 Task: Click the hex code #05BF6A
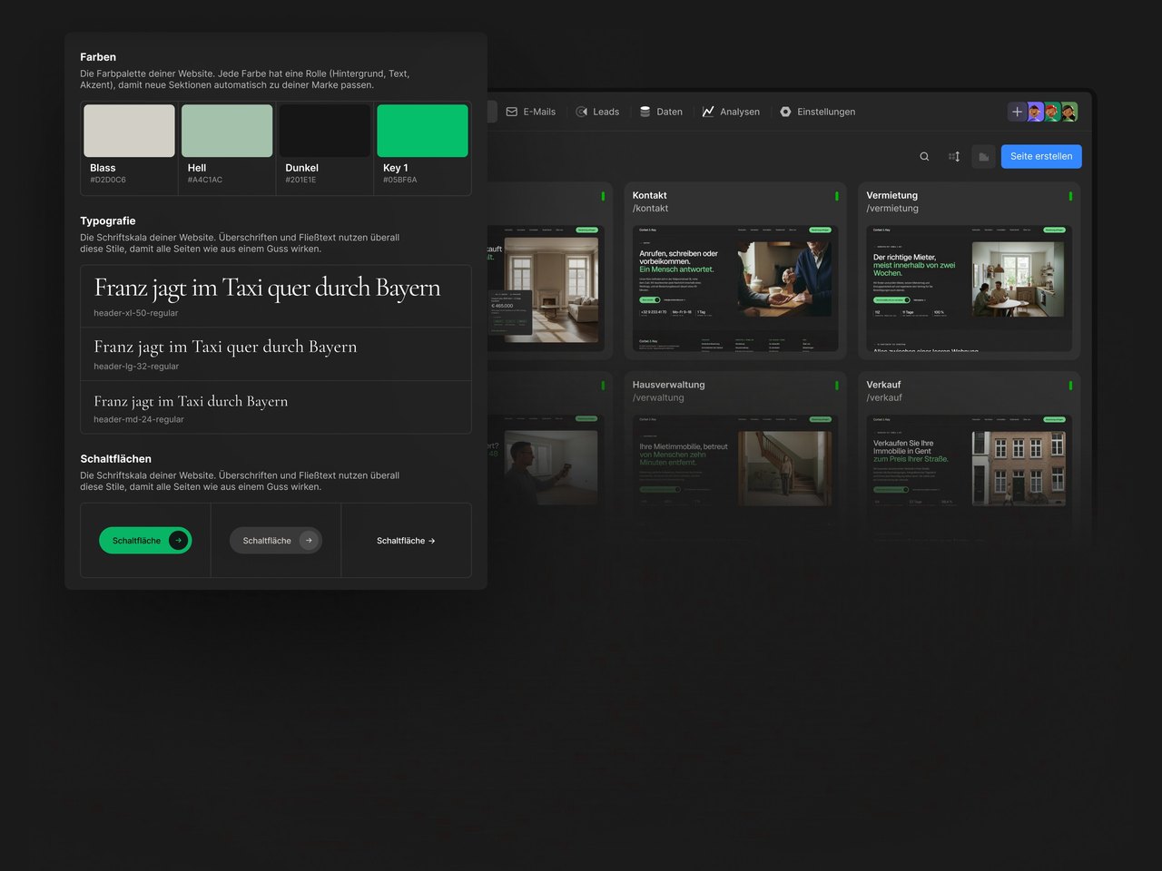pos(400,180)
